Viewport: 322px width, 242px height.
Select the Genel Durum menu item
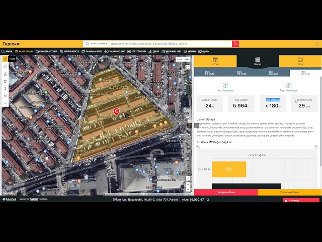pos(24,51)
